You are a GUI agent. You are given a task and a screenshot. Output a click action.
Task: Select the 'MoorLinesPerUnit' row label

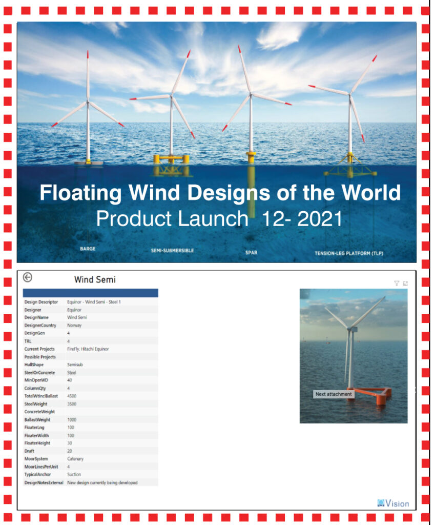point(41,467)
